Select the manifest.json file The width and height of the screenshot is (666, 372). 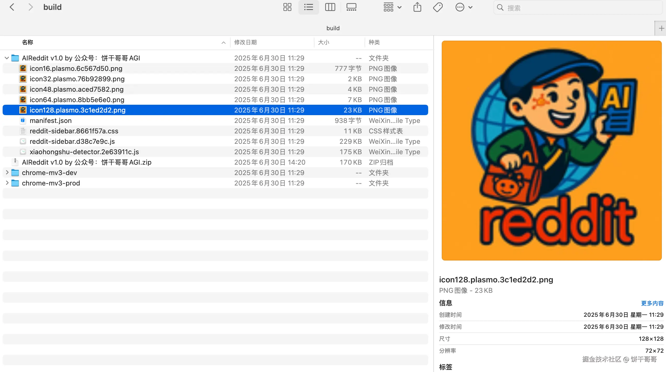51,121
